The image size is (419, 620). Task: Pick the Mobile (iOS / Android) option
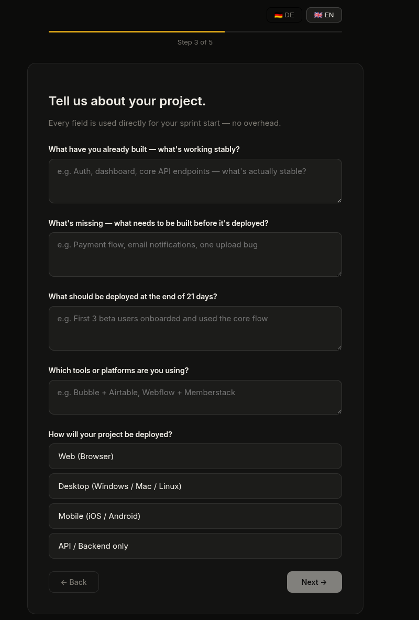(x=195, y=516)
